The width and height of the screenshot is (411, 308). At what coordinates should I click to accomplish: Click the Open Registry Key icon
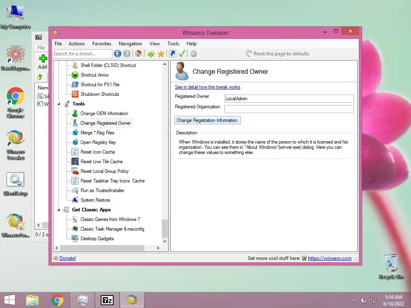click(x=75, y=142)
